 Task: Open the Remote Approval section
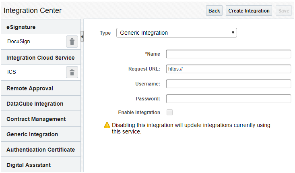click(x=41, y=88)
